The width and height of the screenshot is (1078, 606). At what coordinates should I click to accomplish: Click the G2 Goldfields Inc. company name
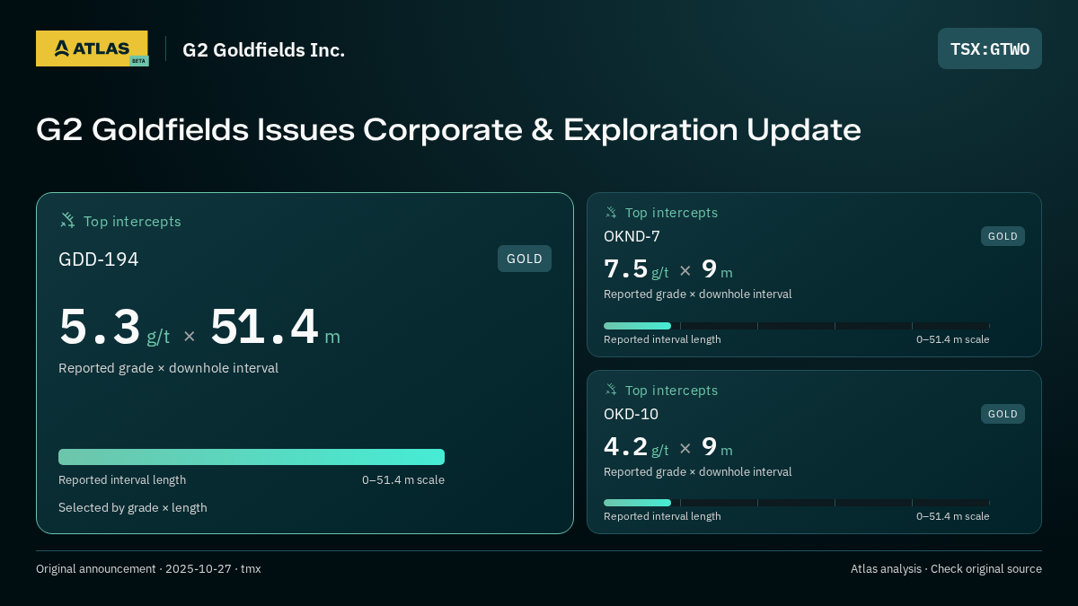click(263, 50)
